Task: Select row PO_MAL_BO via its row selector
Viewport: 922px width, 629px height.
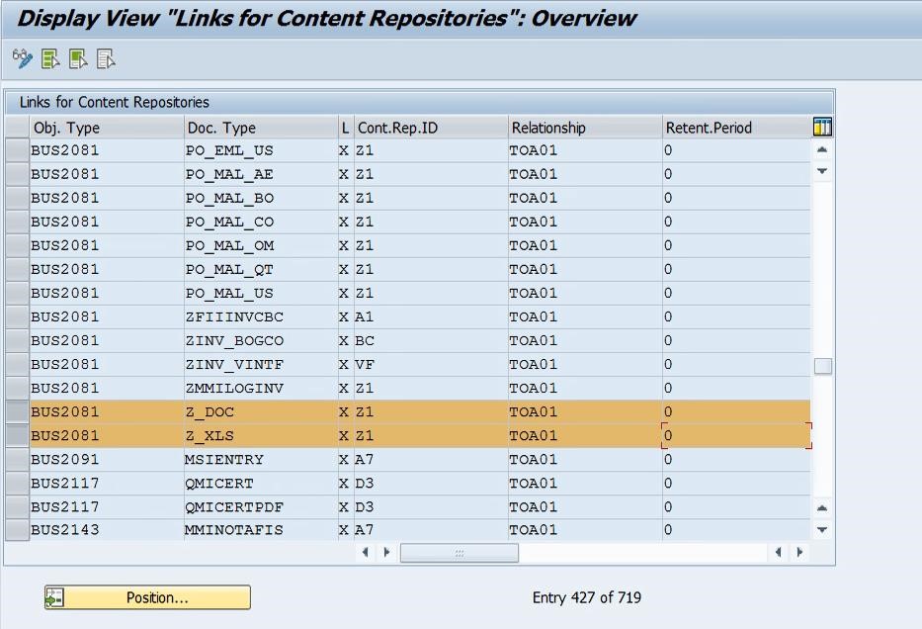Action: (17, 198)
